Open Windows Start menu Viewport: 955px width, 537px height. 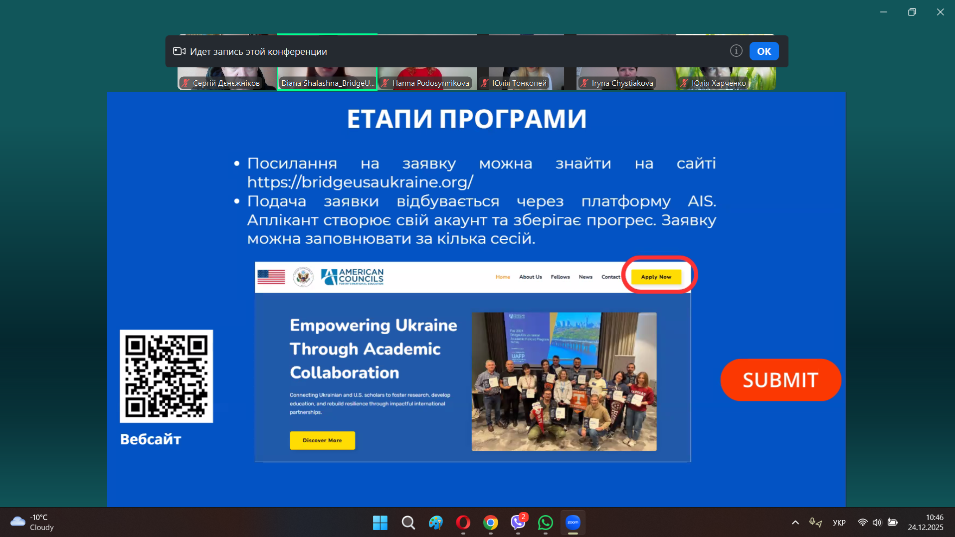(380, 523)
